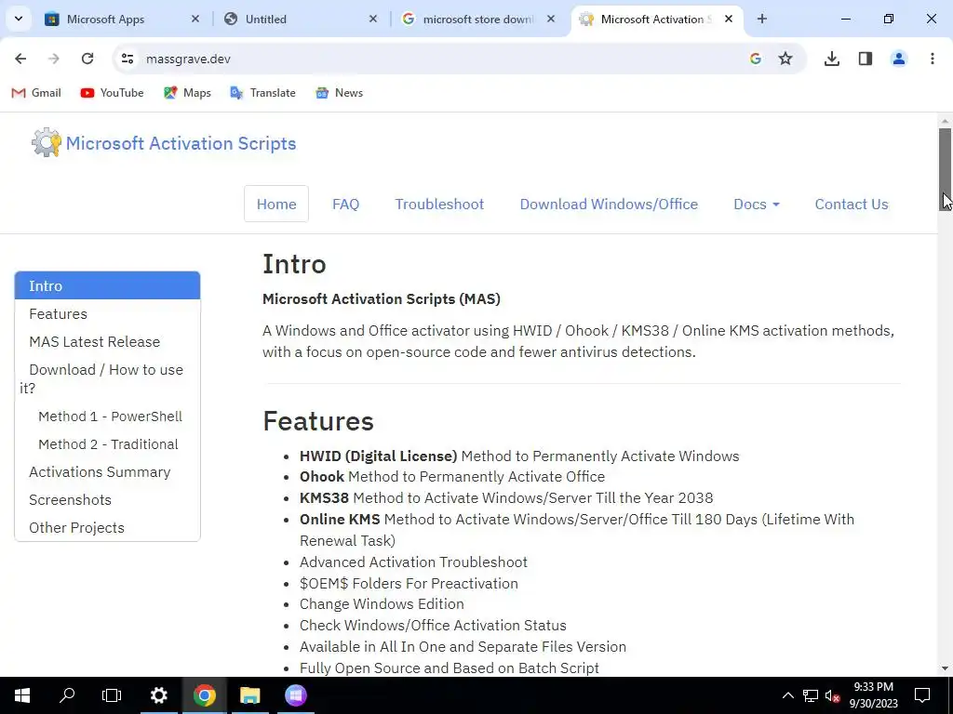Close the Microsoft Apps tab
The width and height of the screenshot is (953, 714).
tap(195, 19)
